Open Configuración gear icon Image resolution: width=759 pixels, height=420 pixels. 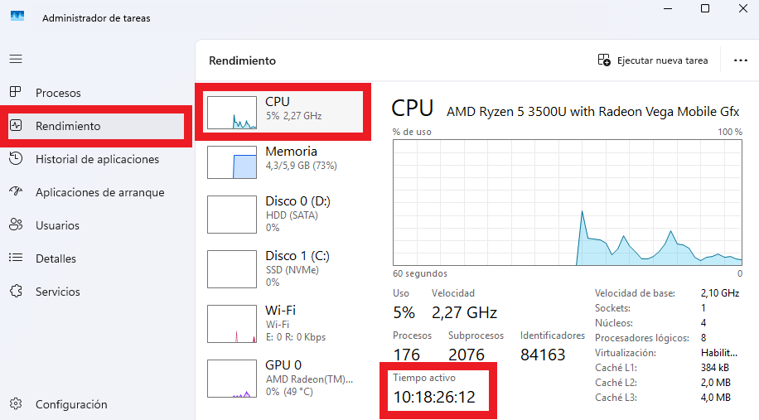point(16,404)
